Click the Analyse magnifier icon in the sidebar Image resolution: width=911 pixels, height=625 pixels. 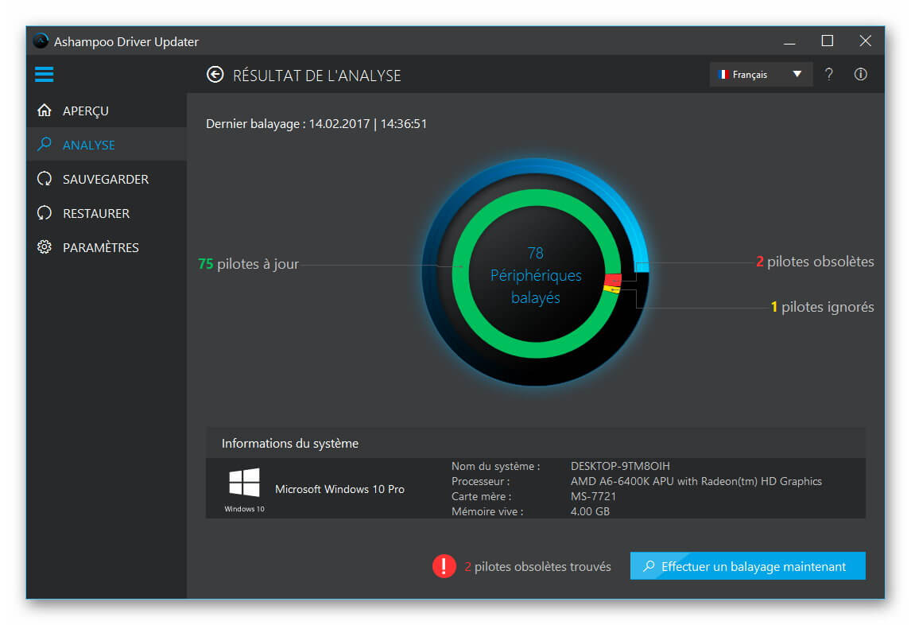pyautogui.click(x=45, y=144)
